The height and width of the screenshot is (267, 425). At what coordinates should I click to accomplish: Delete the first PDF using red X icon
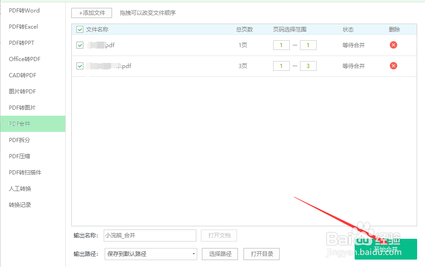(x=393, y=45)
